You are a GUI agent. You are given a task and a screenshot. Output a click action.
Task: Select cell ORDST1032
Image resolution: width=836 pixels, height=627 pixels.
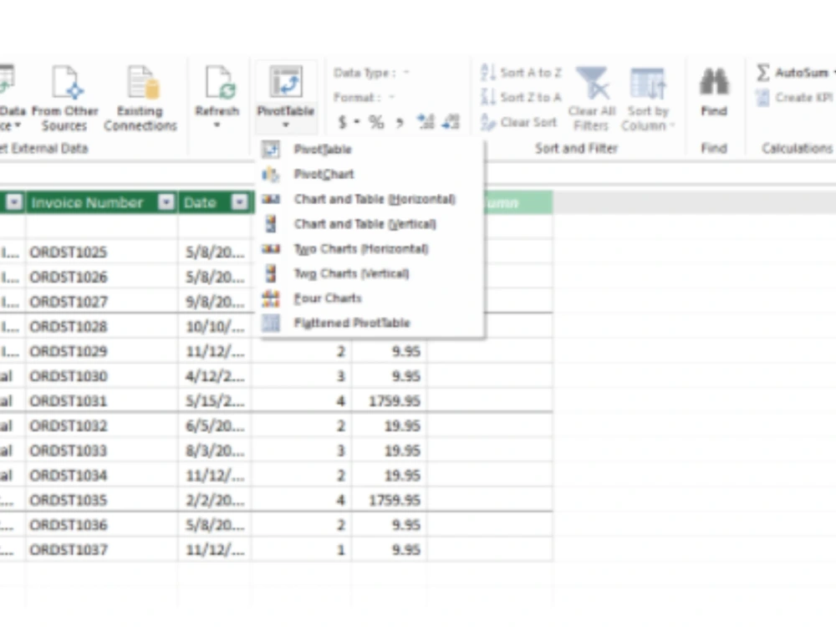click(101, 426)
